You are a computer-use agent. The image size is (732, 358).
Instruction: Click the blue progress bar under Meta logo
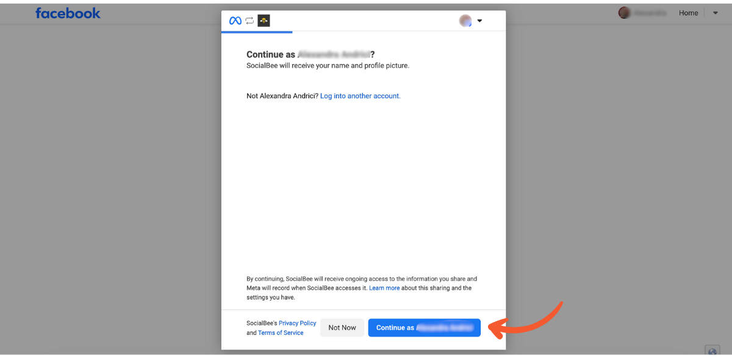(257, 32)
